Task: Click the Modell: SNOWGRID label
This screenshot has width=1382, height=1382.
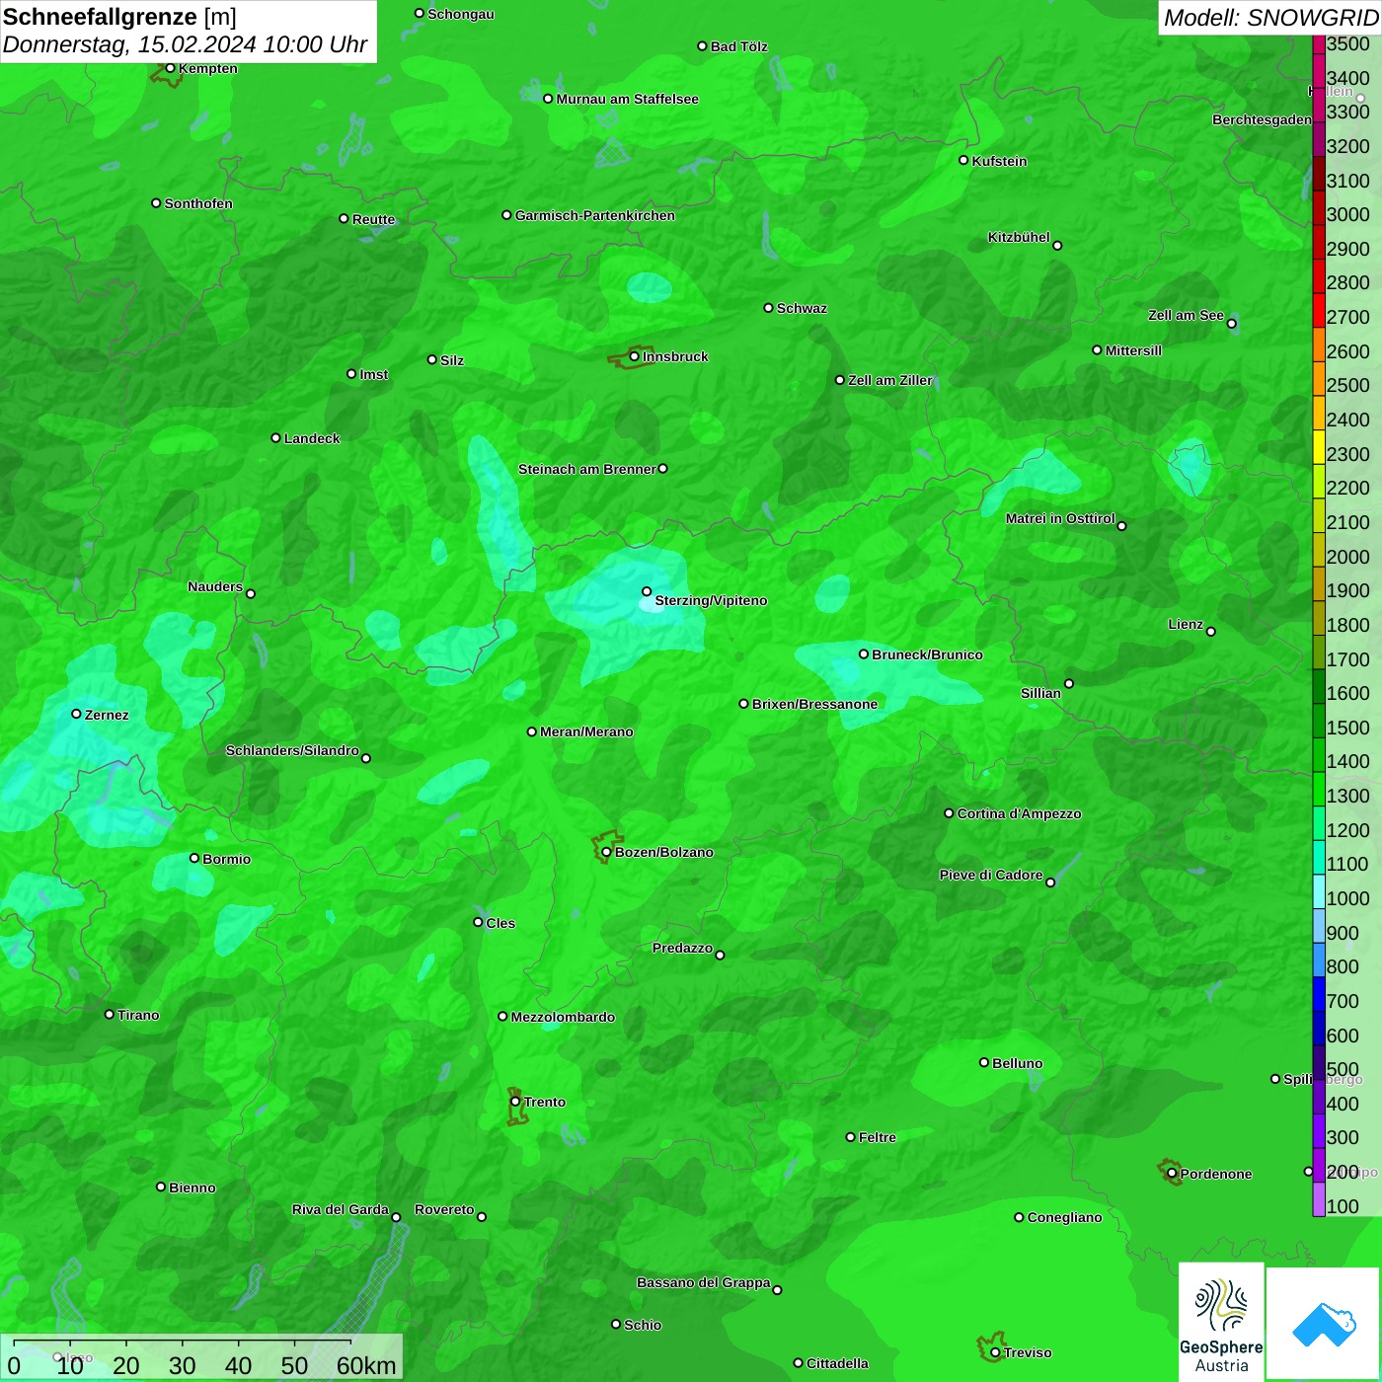Action: [1270, 17]
